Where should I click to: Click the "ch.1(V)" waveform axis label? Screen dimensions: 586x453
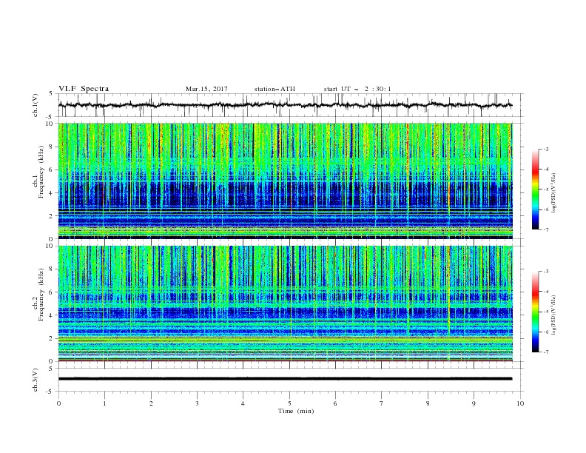(36, 105)
